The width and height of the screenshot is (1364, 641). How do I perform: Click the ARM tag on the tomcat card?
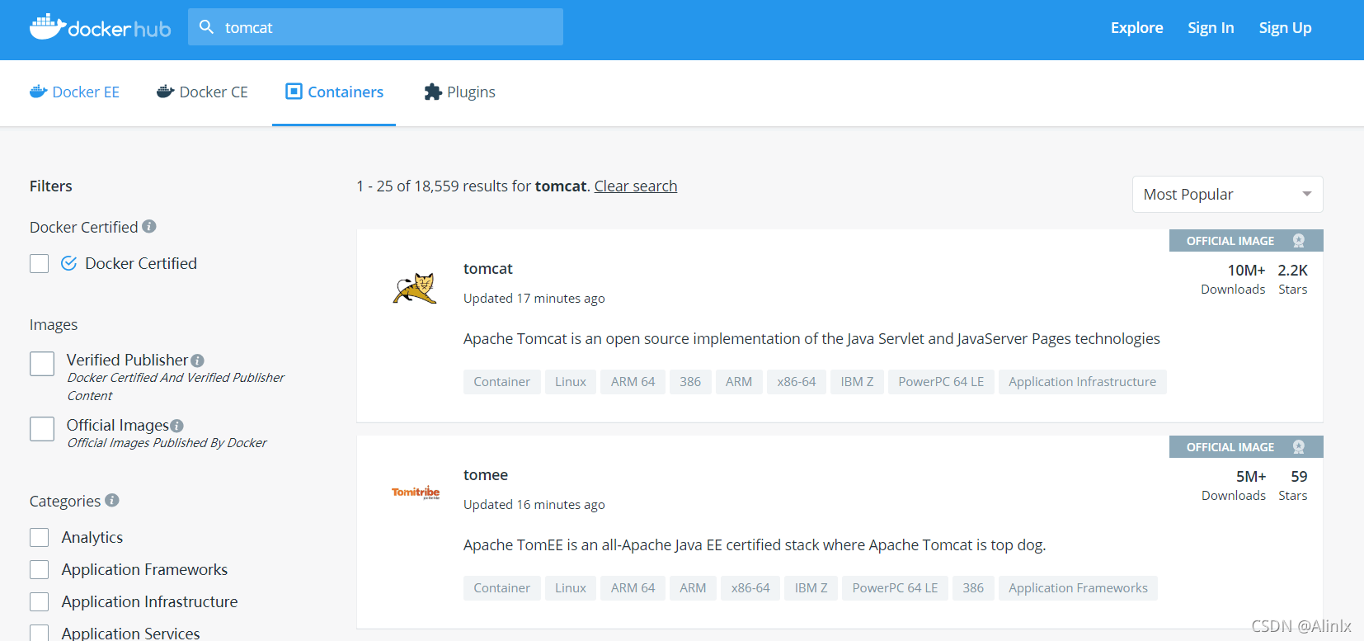[739, 381]
